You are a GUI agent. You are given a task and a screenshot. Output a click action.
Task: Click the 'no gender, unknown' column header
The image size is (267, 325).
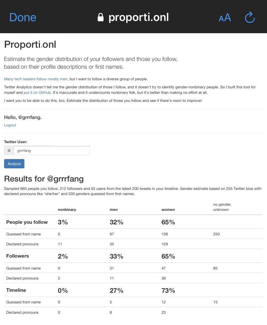[x=222, y=207]
